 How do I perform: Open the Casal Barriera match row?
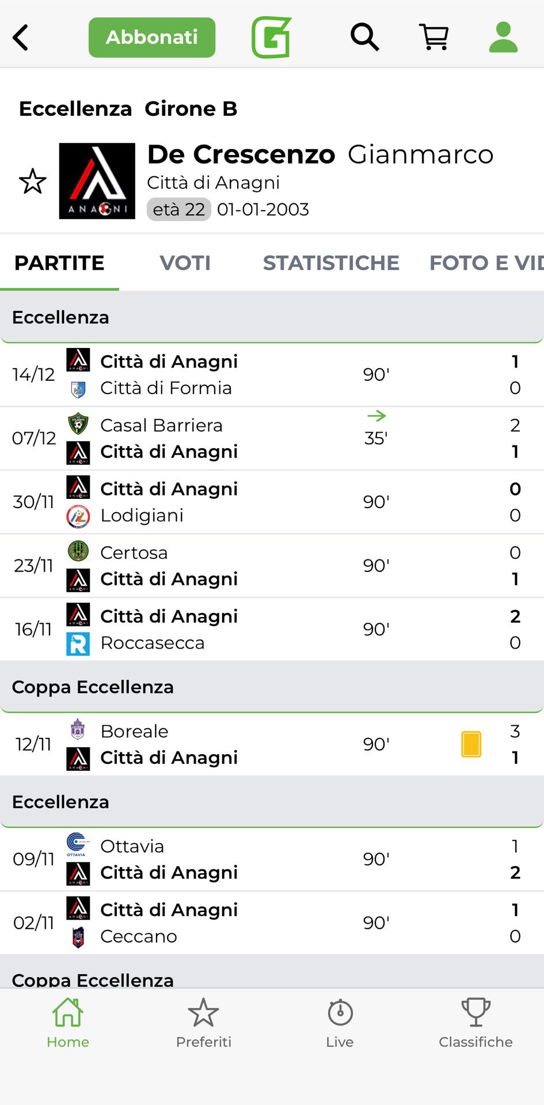click(x=272, y=438)
